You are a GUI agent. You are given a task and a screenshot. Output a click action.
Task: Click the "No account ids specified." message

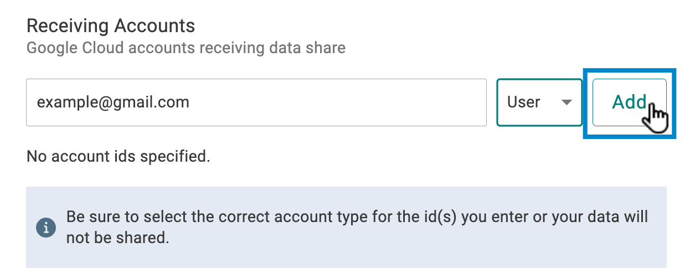click(x=118, y=156)
